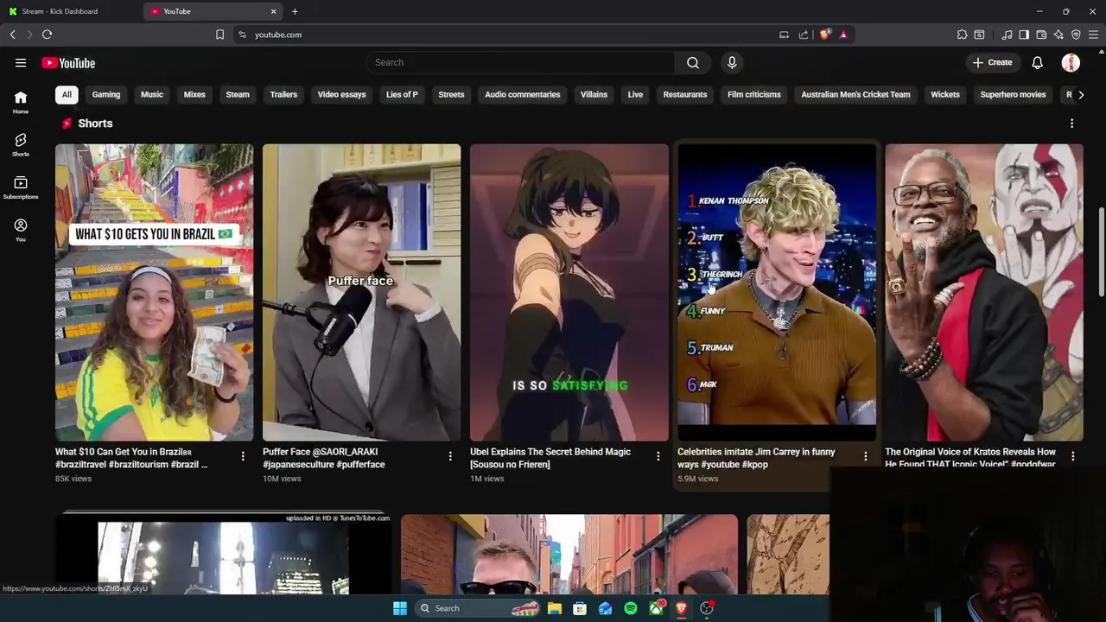1106x622 pixels.
Task: Open 'Celebrities imitate Jim Carrey' title link
Action: 756,458
